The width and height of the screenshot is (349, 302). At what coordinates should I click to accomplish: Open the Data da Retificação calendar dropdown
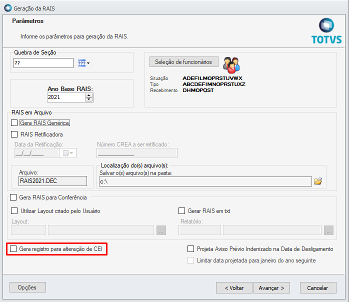point(68,153)
